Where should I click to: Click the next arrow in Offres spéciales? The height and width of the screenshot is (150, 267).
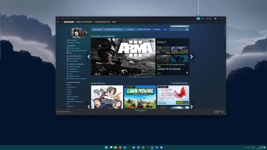click(x=191, y=107)
